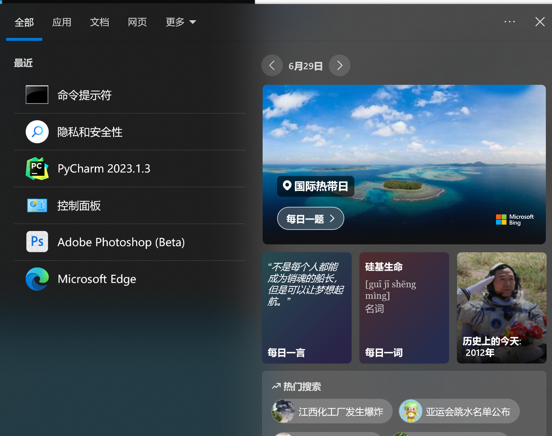
Task: Open 历史上的今天: 2012年 card
Action: pos(501,308)
